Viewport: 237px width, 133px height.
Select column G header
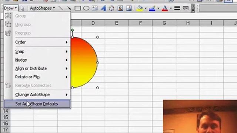point(164,23)
